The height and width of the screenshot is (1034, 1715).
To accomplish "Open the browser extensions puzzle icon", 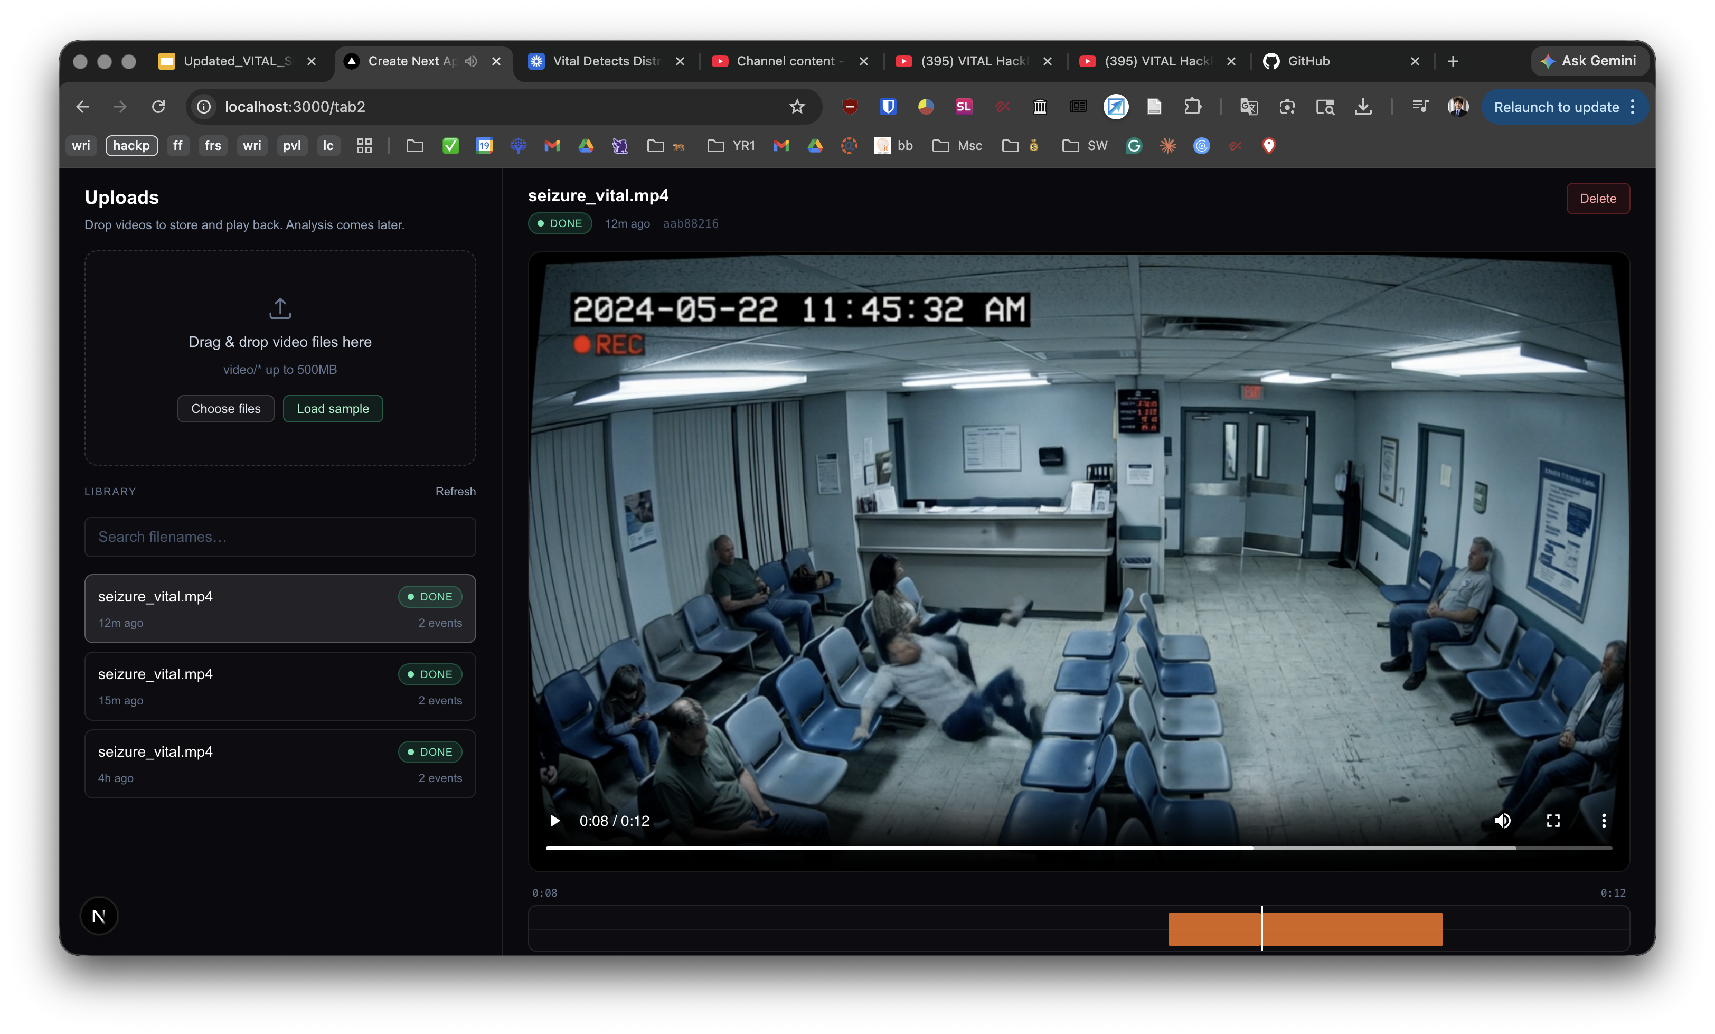I will (x=1192, y=107).
